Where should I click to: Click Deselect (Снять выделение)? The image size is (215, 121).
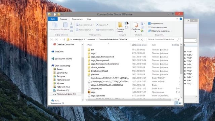point(158,27)
